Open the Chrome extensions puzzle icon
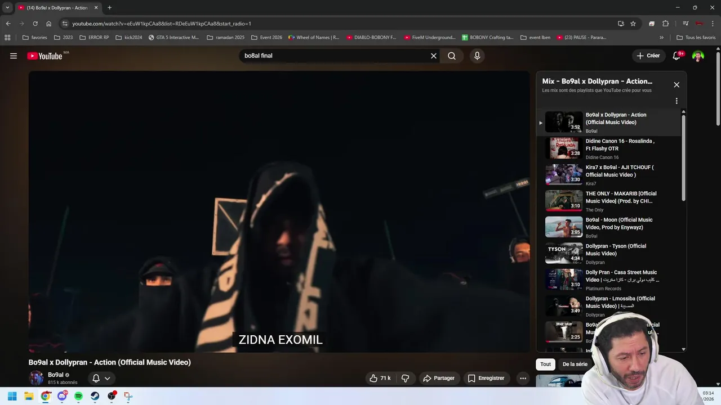Viewport: 721px width, 405px height. (x=665, y=24)
